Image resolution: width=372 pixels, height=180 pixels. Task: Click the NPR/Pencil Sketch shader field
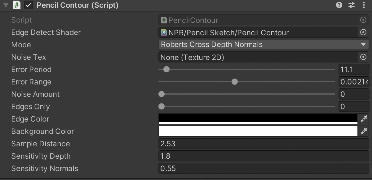point(257,32)
